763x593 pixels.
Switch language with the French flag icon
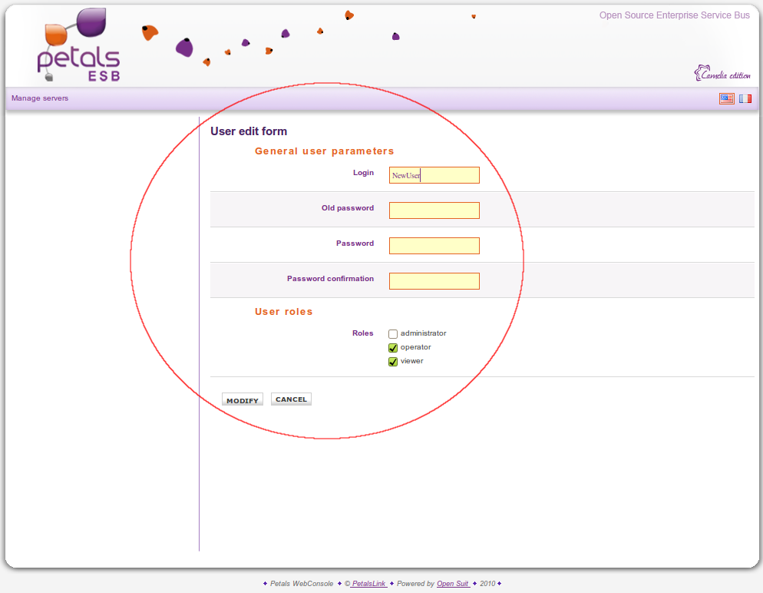(745, 98)
